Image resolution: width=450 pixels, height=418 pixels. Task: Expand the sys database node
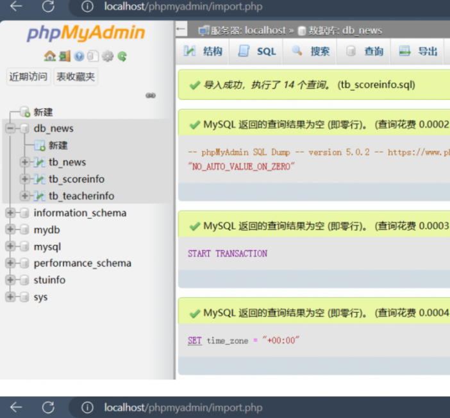point(10,297)
